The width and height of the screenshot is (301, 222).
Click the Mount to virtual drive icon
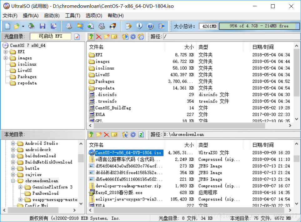tap(91, 26)
